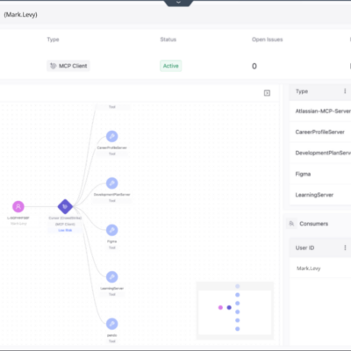351x351 pixels.
Task: Select the purple diamond MCP Client node
Action: click(x=65, y=206)
